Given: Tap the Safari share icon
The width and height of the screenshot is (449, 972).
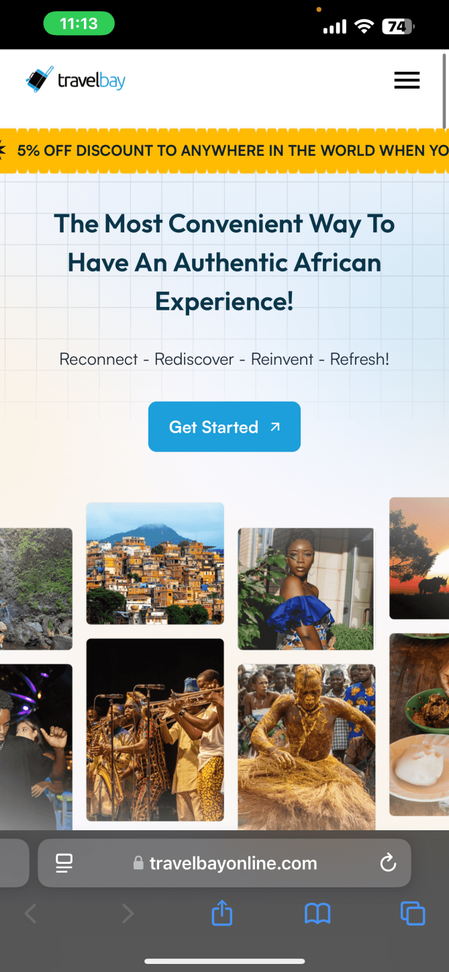Looking at the screenshot, I should (x=222, y=914).
